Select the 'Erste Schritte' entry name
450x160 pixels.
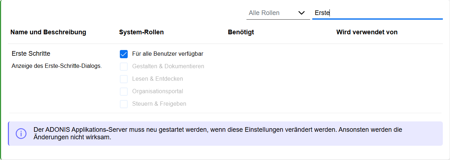pos(31,54)
